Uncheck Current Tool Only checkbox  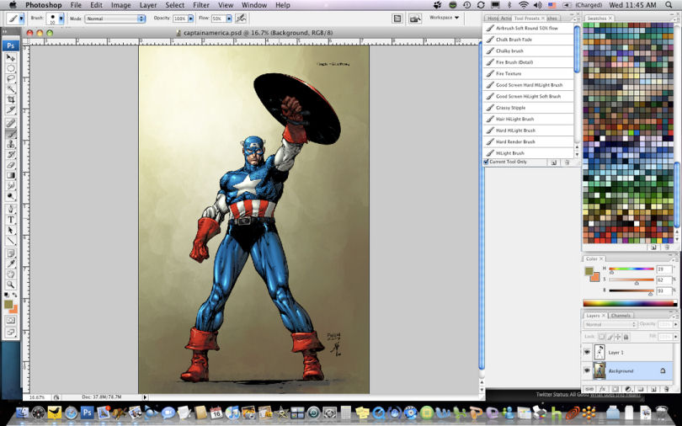pyautogui.click(x=487, y=162)
